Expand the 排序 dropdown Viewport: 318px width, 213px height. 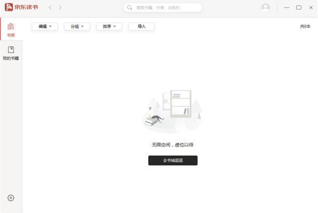coord(109,27)
